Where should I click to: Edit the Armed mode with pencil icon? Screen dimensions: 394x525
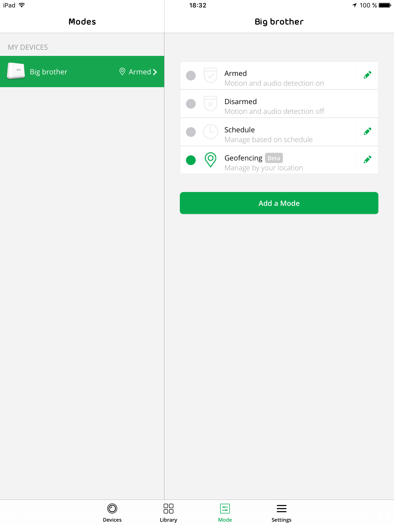point(367,75)
